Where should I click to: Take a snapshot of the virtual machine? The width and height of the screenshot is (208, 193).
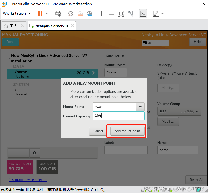click(71, 13)
